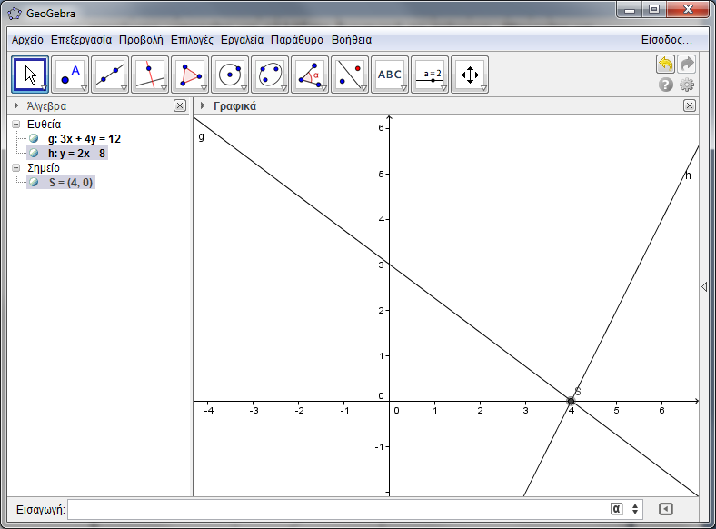The width and height of the screenshot is (716, 529).
Task: Expand the right side panel arrow
Action: pos(704,286)
